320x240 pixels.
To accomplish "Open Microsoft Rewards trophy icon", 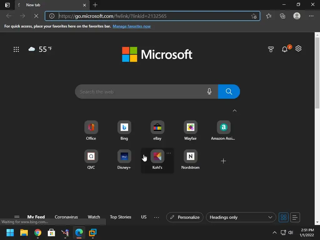I will pyautogui.click(x=271, y=49).
